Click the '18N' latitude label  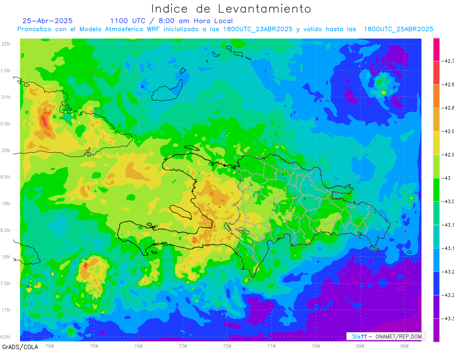6,257
